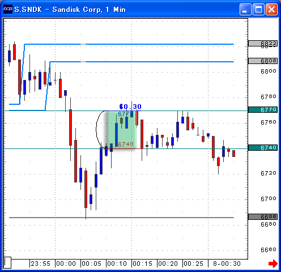Click the 6660 price axis label

click(x=269, y=250)
